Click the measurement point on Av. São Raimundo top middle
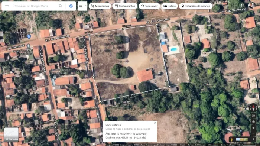The height and width of the screenshot is (146, 260). pos(123,29)
